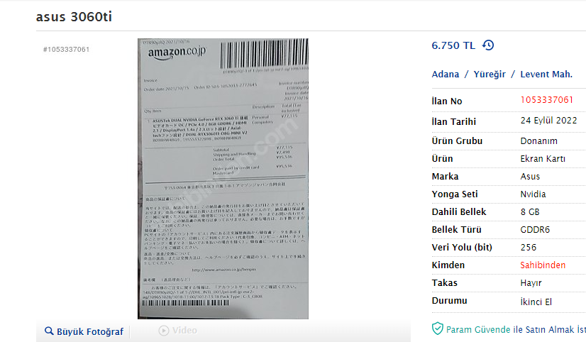Click the price history clock icon
The image size is (586, 342).
(488, 45)
